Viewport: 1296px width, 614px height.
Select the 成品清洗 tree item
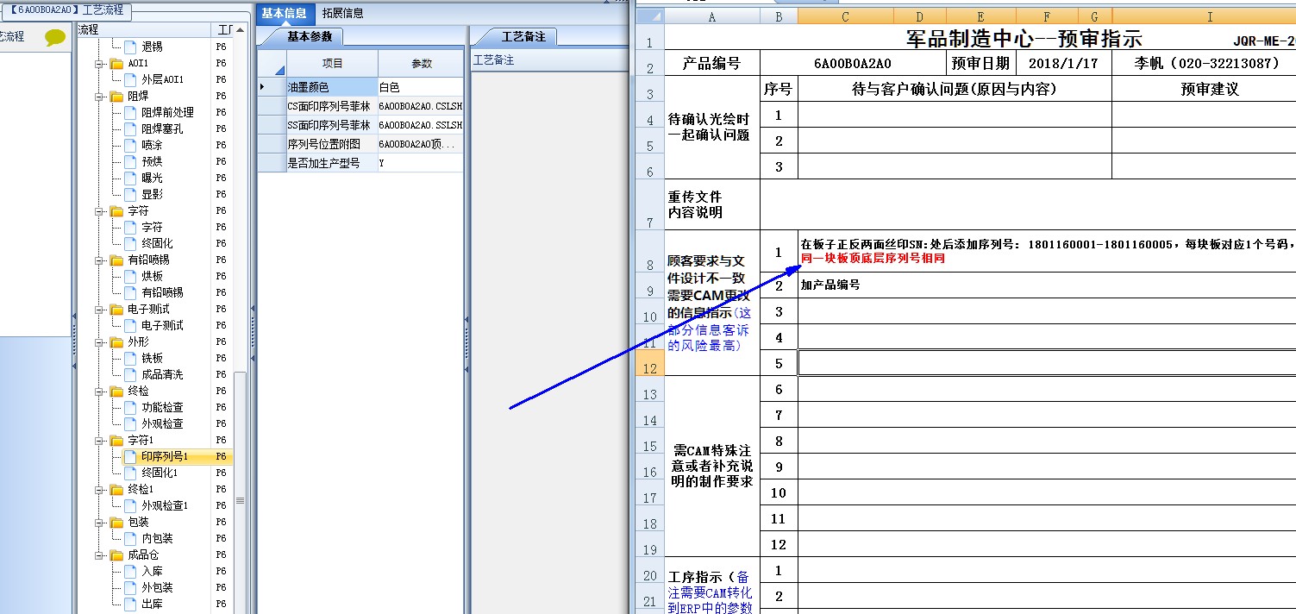point(162,374)
